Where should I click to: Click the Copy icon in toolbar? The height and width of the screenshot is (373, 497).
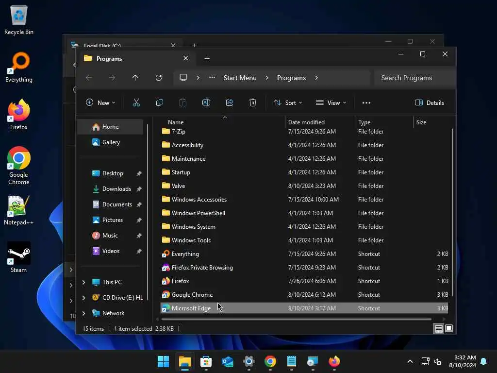[x=159, y=103]
